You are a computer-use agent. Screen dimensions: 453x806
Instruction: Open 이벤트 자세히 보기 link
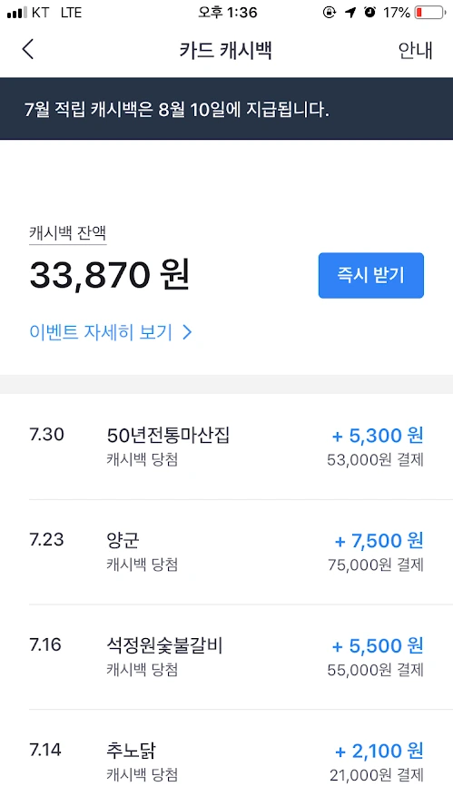pos(101,332)
